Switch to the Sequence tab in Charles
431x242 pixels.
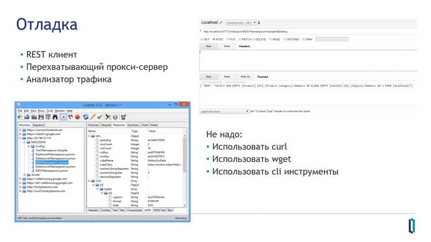[38, 125]
